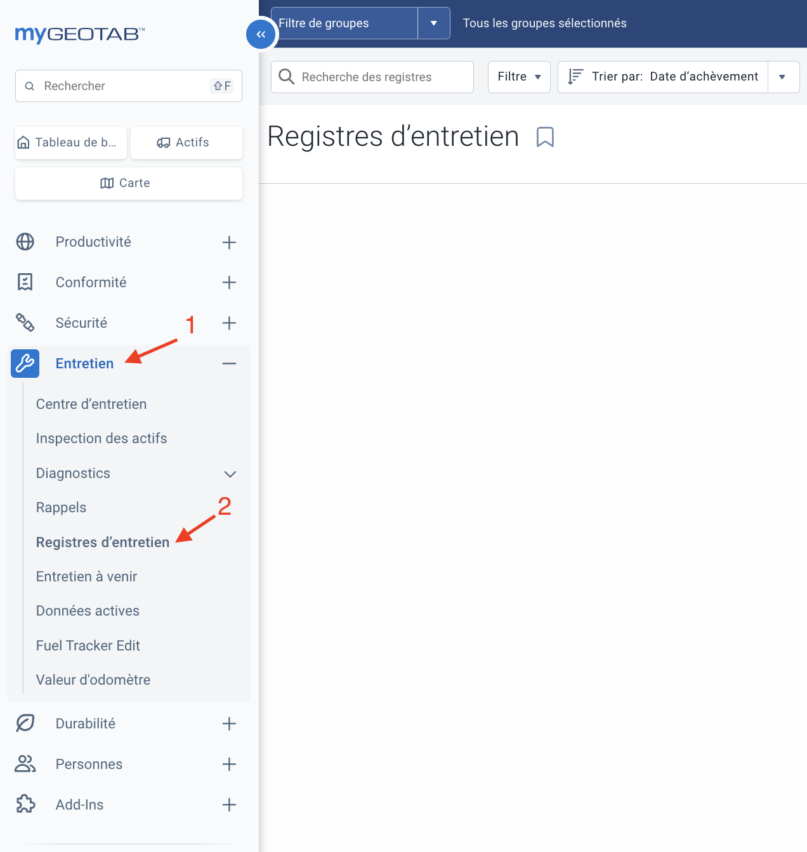Expand the Personnes section plus
This screenshot has height=852, width=807.
tap(229, 765)
